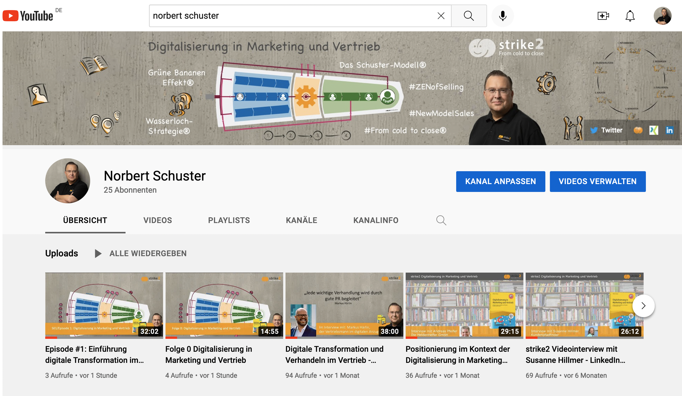Open the 26:12 Susanne Hillmer interview thumbnail
The height and width of the screenshot is (396, 682).
[x=584, y=305]
